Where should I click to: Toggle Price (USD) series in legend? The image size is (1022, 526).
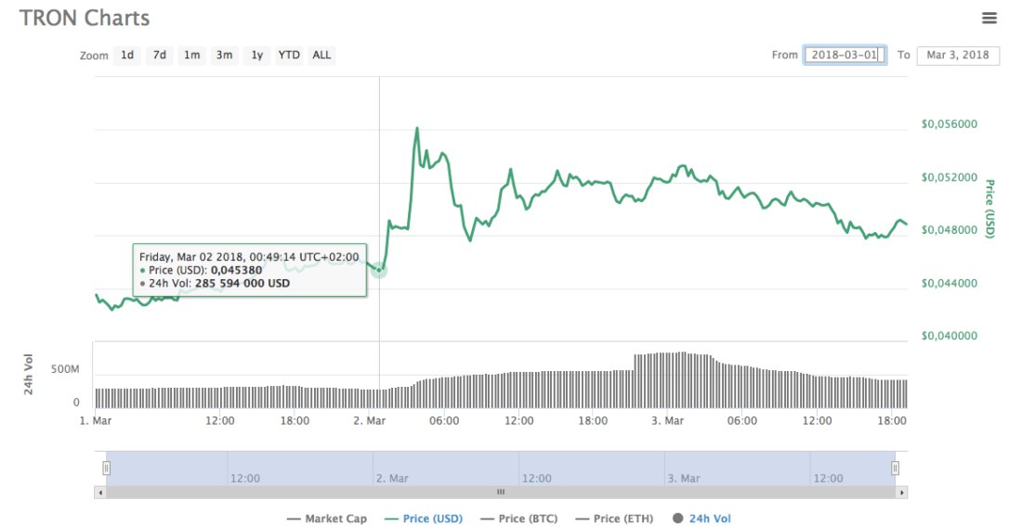423,519
